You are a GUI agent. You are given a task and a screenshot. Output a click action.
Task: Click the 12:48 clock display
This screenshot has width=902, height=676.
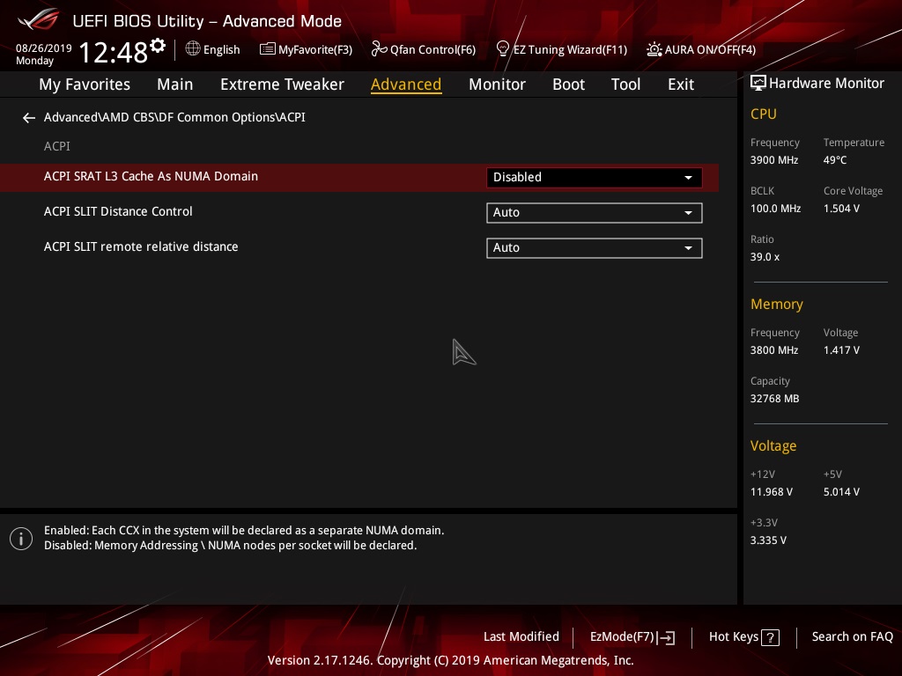click(x=114, y=52)
